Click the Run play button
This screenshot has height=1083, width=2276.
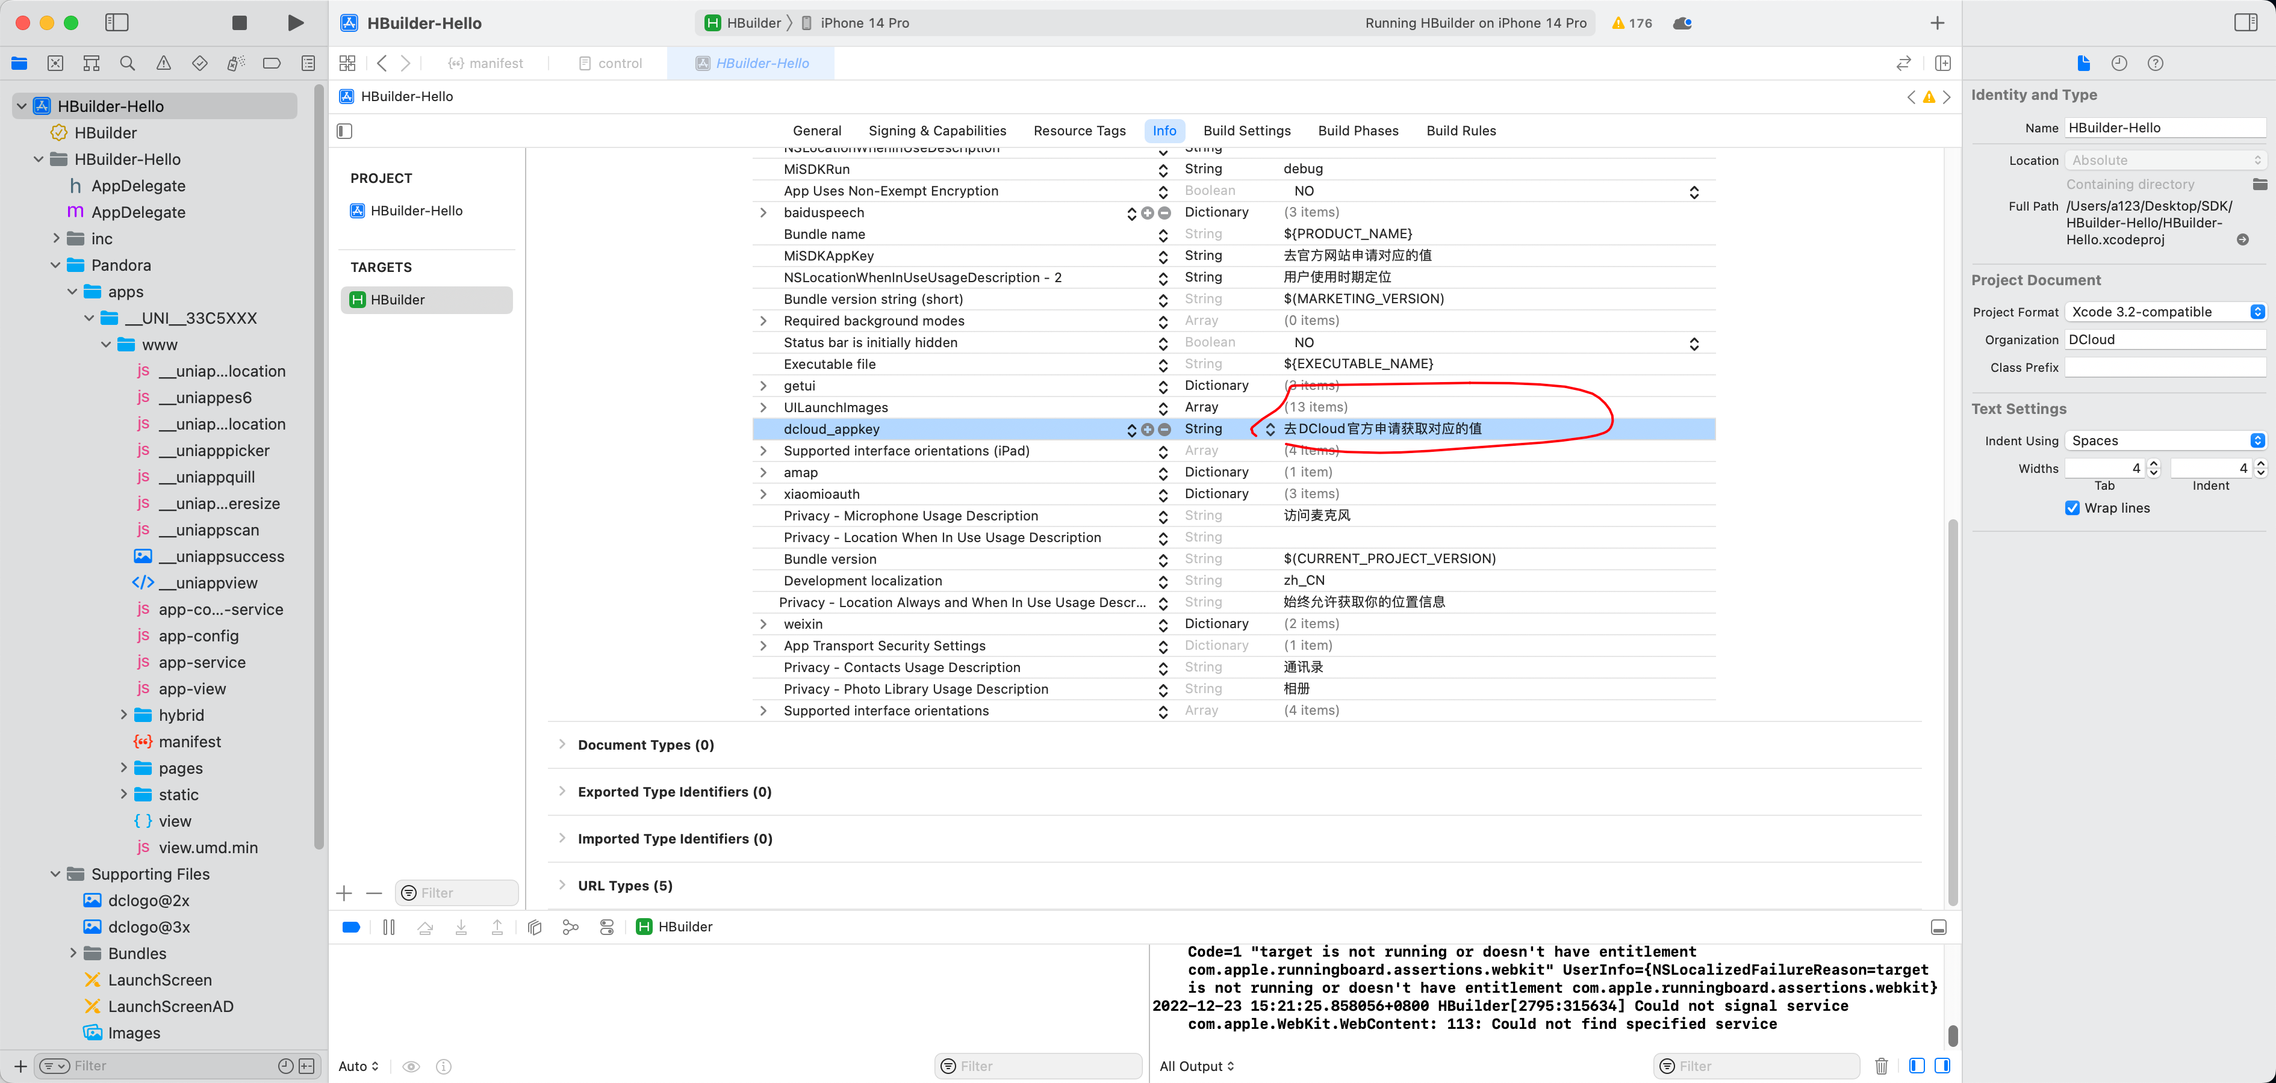[x=296, y=23]
